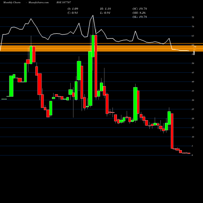
Task: Click the 35 price axis label
Action: (x=193, y=91)
